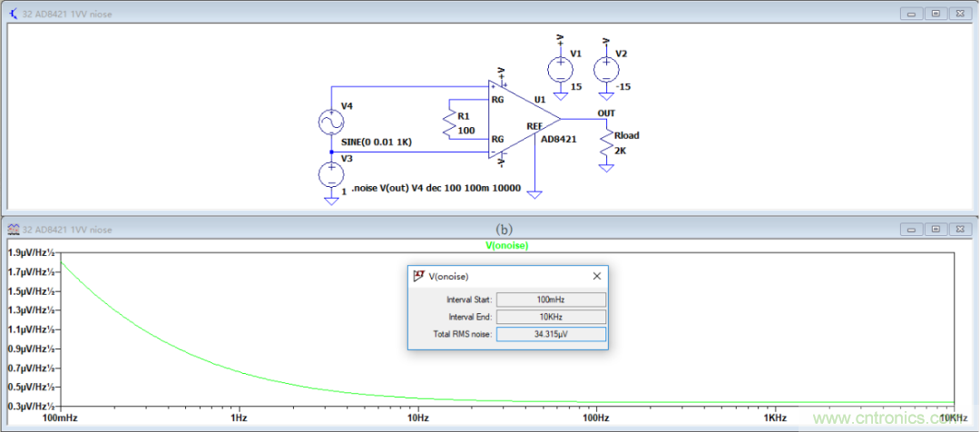Viewport: 980px width, 432px height.
Task: Select the Total RMS noise value field
Action: click(551, 335)
